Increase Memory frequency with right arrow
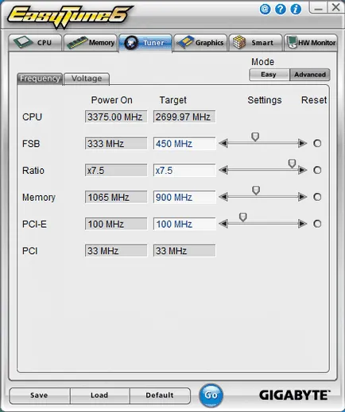Screen dimensions: 345x412 tap(302, 197)
